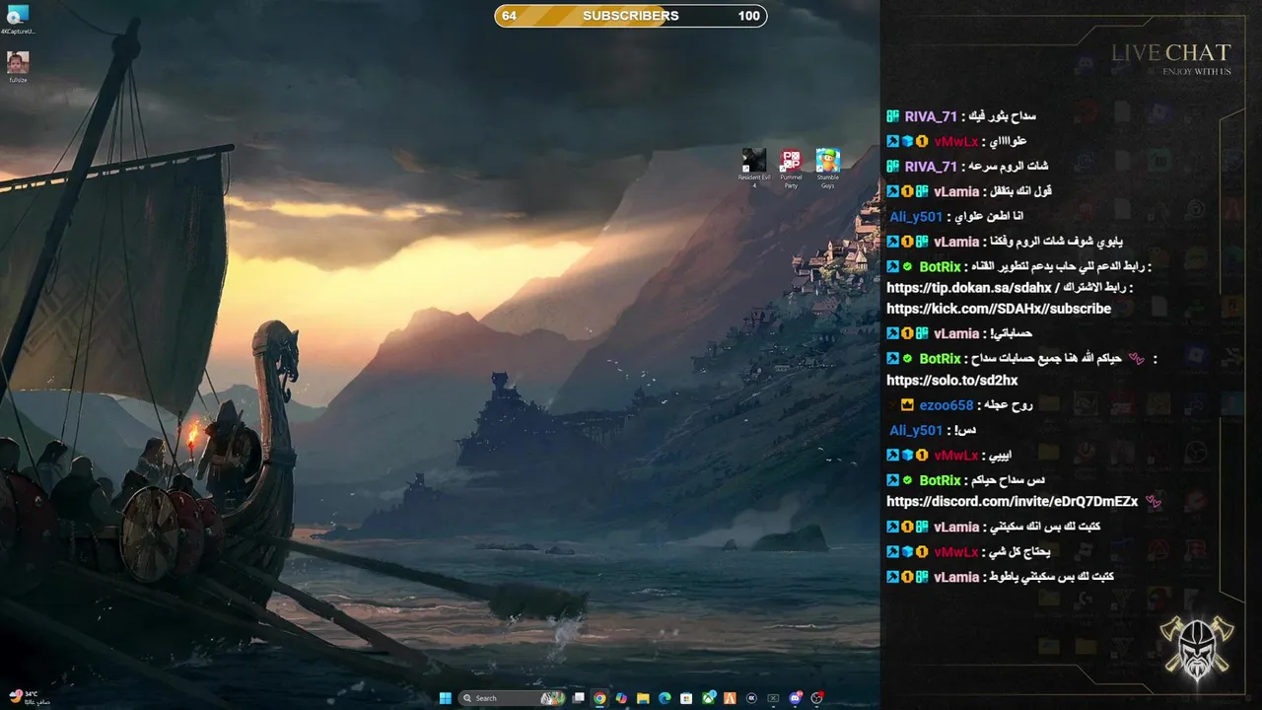
Task: Select the 4KCaptureU... desktop shortcut
Action: tap(18, 19)
